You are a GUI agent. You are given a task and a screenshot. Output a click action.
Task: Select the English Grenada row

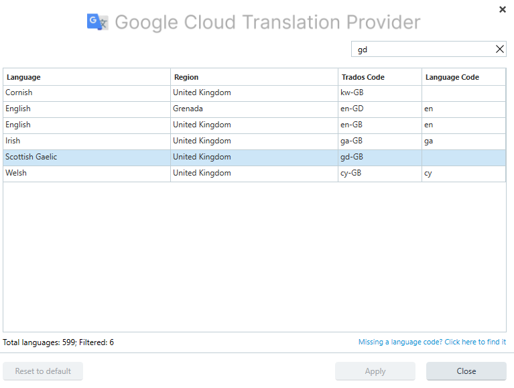[x=86, y=109]
